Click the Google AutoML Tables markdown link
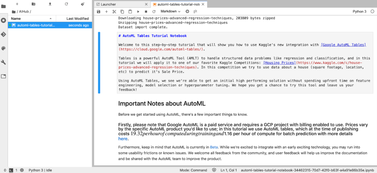Image resolution: width=377 pixels, height=173 pixels. 343,45
